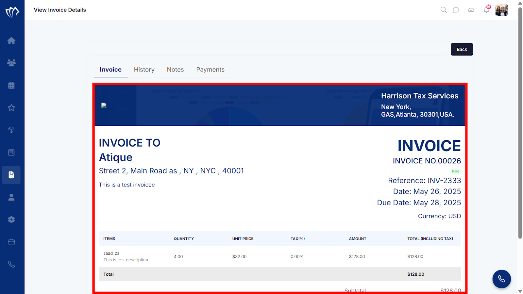Click the scrollbar's up arrow

point(520,3)
